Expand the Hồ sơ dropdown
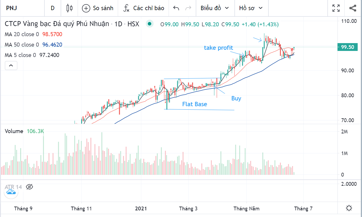Screen dimensions: 362x217 (x=251, y=8)
